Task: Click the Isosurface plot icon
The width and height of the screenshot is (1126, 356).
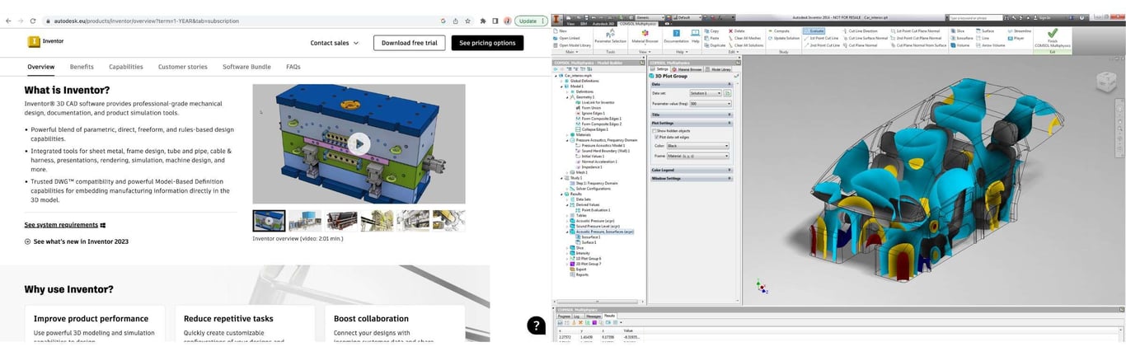Action: coord(952,38)
